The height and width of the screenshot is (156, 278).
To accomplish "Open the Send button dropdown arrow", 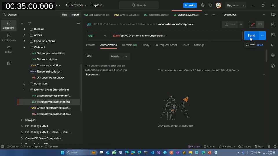I will (x=262, y=36).
